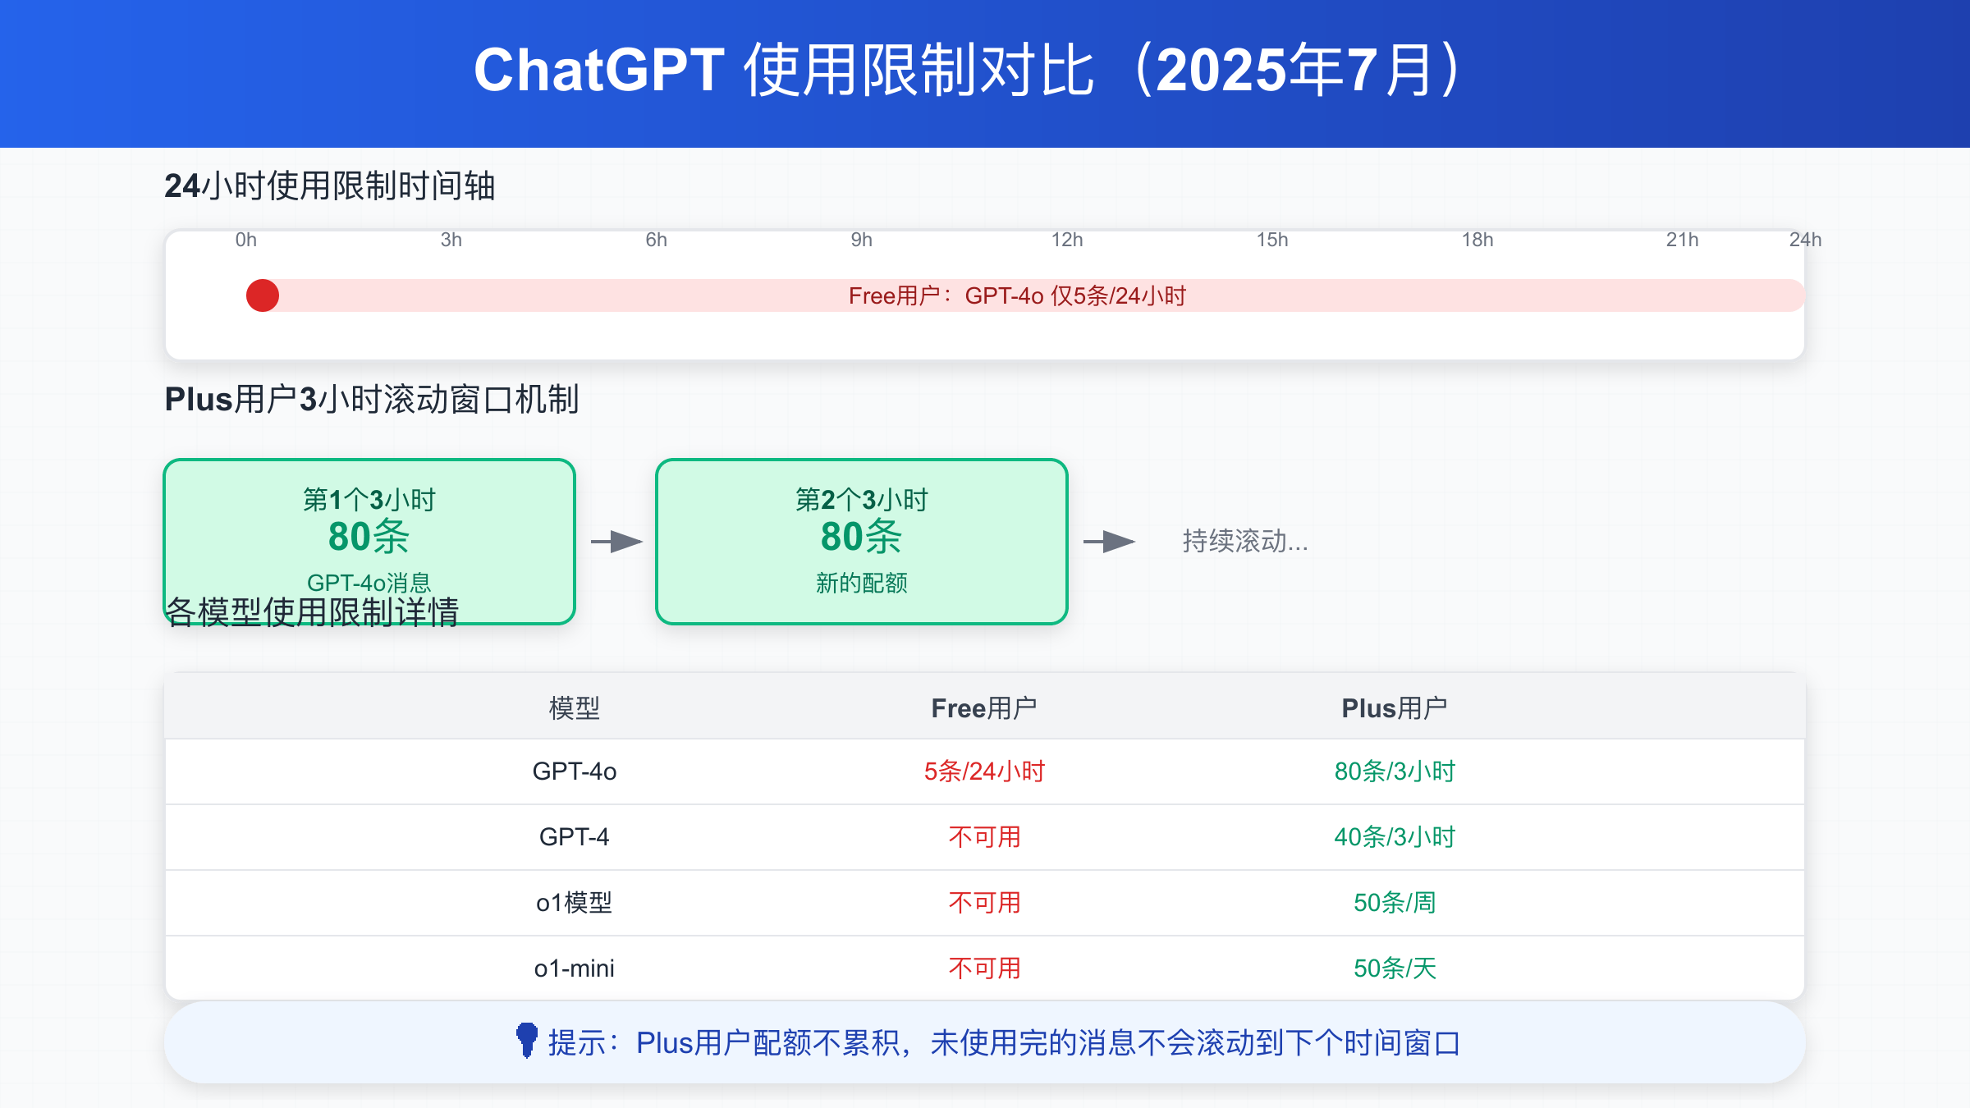The width and height of the screenshot is (1970, 1108).
Task: Click 'GPT-4o消息' in the first card
Action: [x=369, y=583]
